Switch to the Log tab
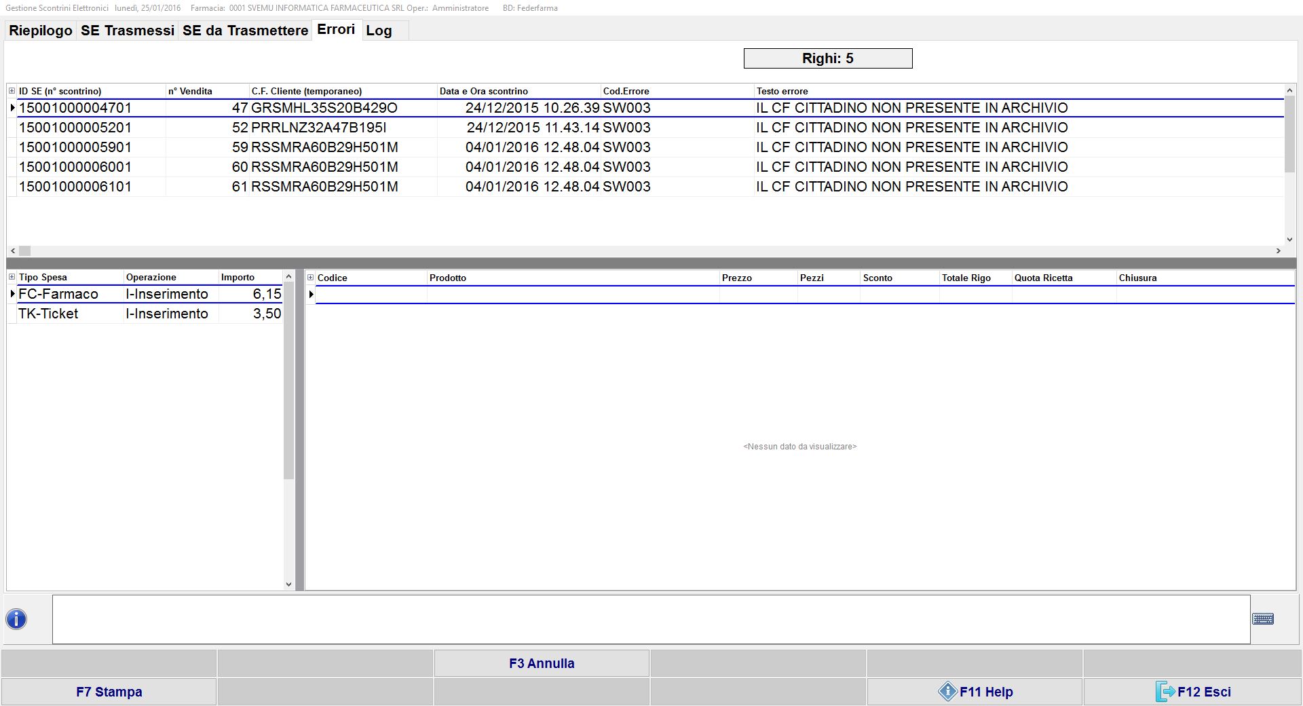This screenshot has height=706, width=1303. (379, 31)
